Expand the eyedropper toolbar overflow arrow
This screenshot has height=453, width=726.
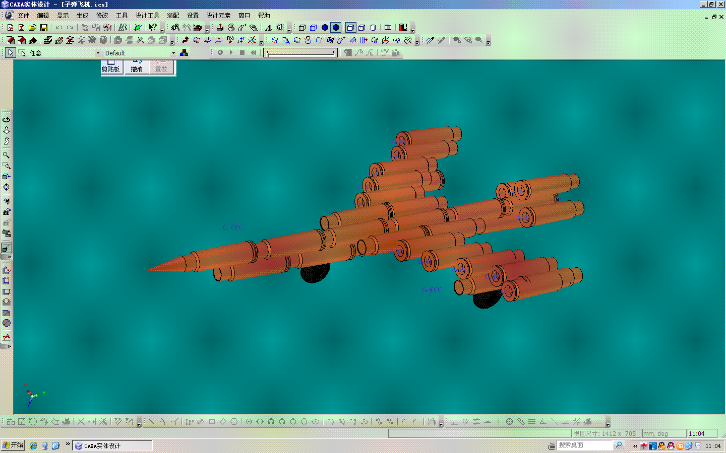488,41
